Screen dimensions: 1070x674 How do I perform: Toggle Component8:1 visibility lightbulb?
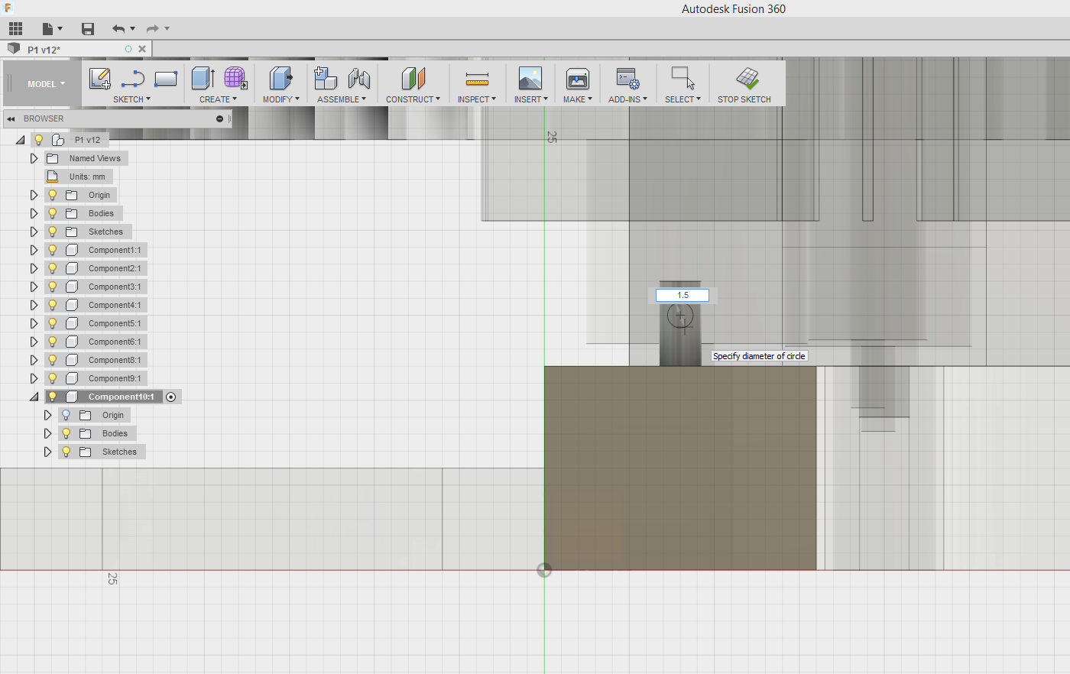click(53, 360)
